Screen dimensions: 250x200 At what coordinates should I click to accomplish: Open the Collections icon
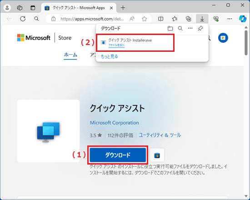click(189, 19)
